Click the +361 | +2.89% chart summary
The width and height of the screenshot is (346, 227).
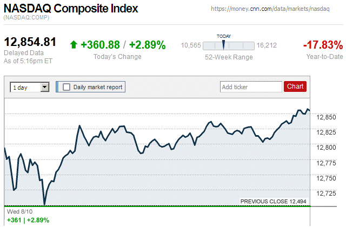coord(28,220)
